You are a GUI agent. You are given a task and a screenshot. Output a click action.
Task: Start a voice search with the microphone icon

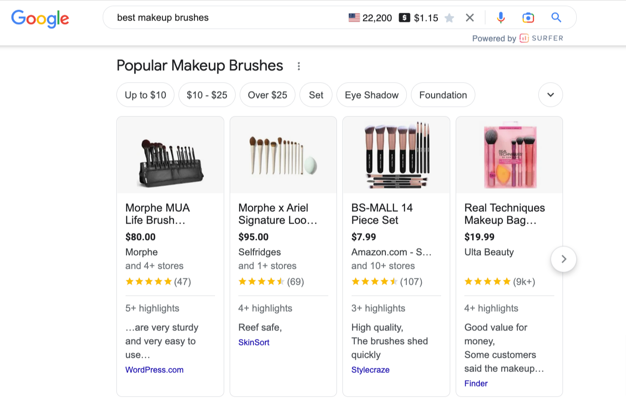[x=501, y=17]
